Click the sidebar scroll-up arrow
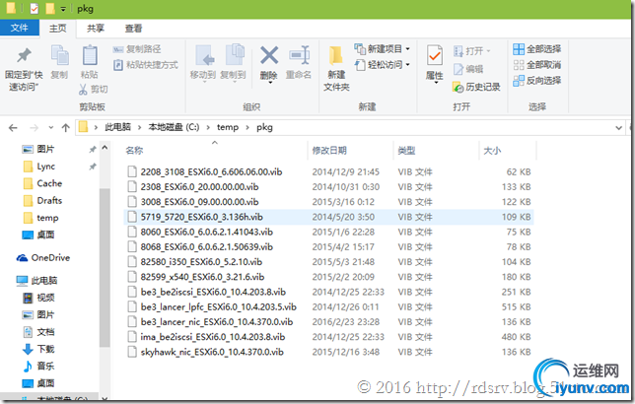Image resolution: width=635 pixels, height=404 pixels. 105,148
